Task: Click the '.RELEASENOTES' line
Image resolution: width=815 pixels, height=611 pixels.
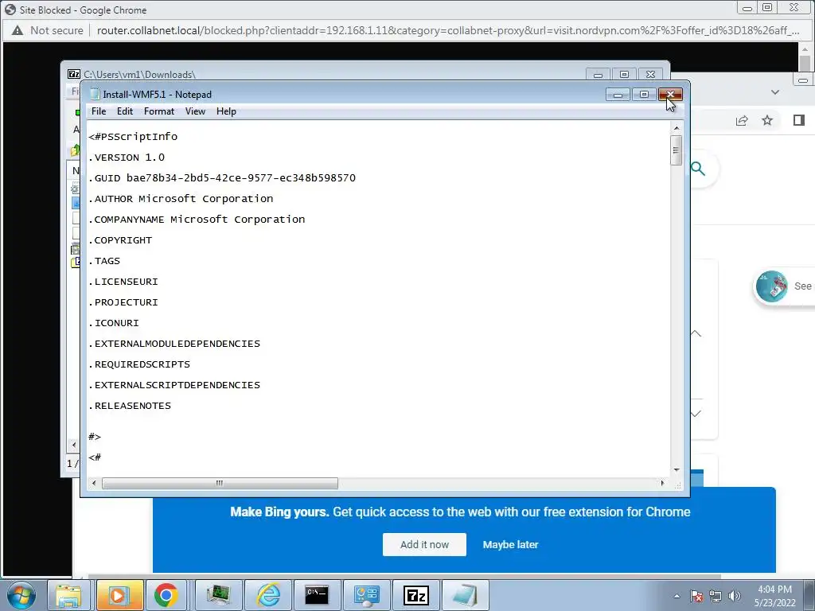Action: 130,406
